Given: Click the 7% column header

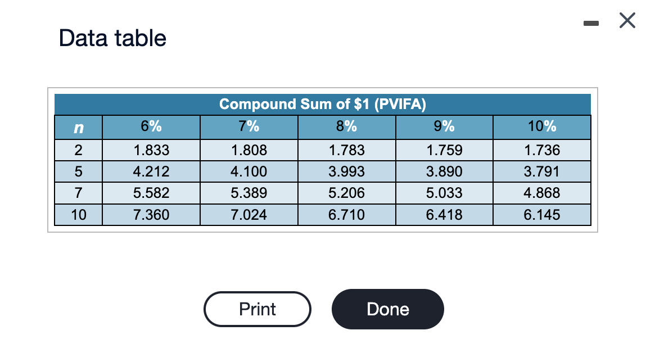Looking at the screenshot, I should 249,126.
